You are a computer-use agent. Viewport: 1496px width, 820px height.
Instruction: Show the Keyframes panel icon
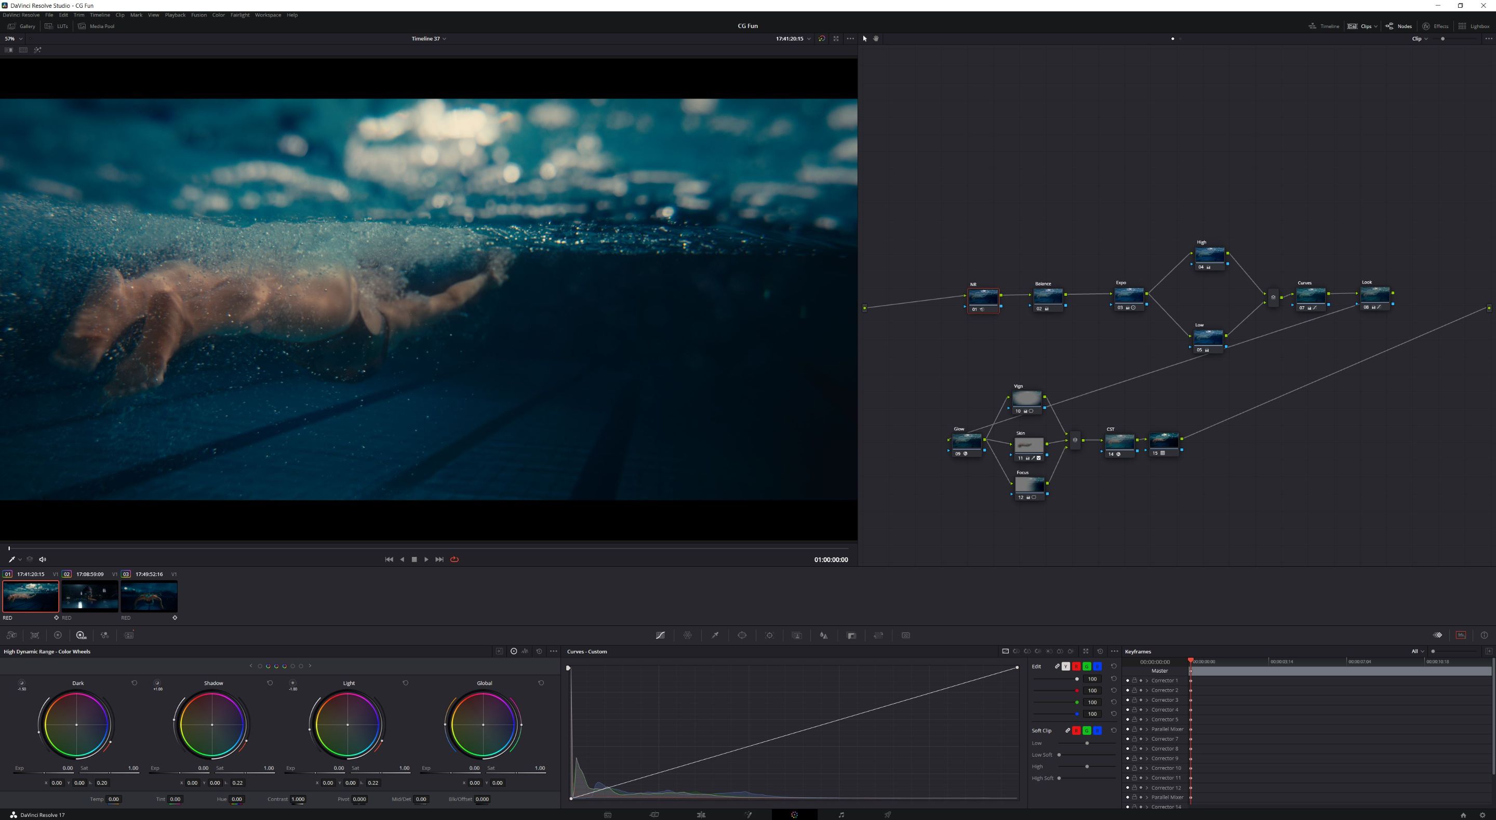1437,635
